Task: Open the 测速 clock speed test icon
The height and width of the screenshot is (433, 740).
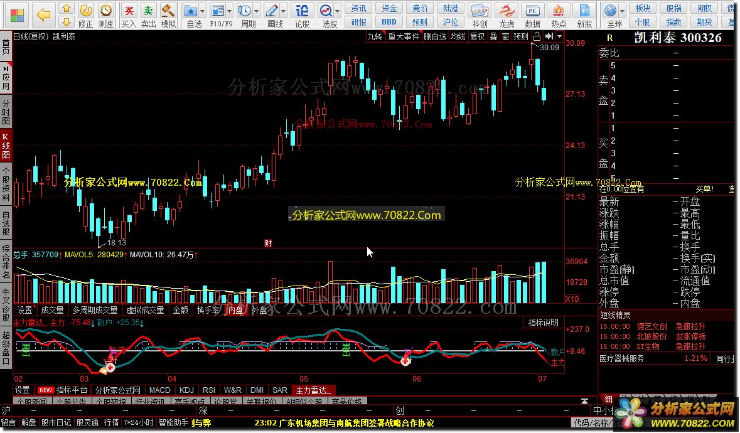Action: click(x=106, y=11)
